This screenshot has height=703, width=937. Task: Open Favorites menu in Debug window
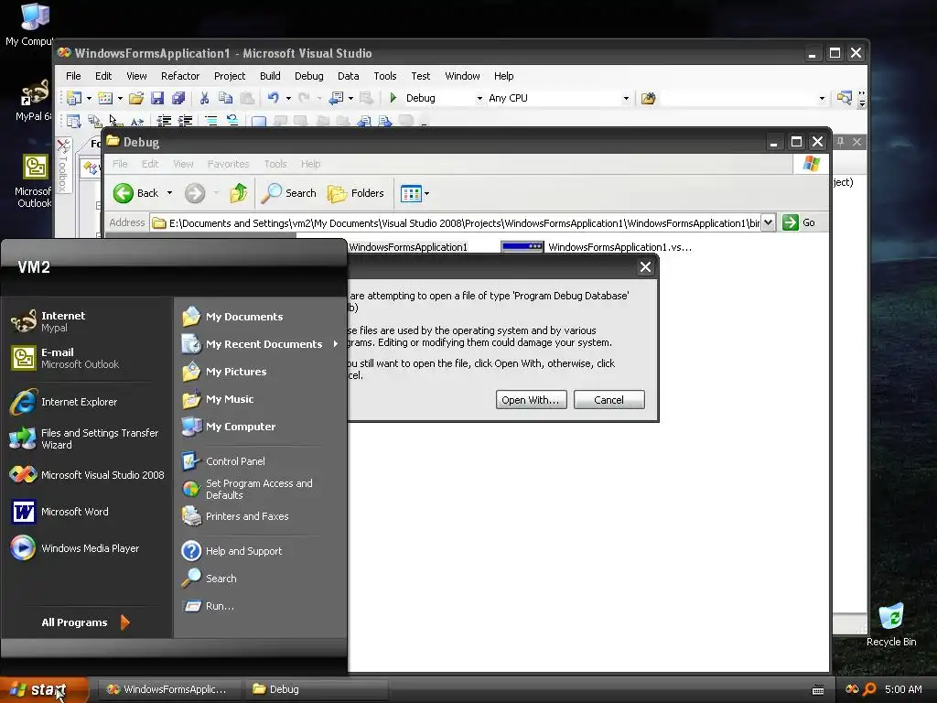(x=228, y=164)
